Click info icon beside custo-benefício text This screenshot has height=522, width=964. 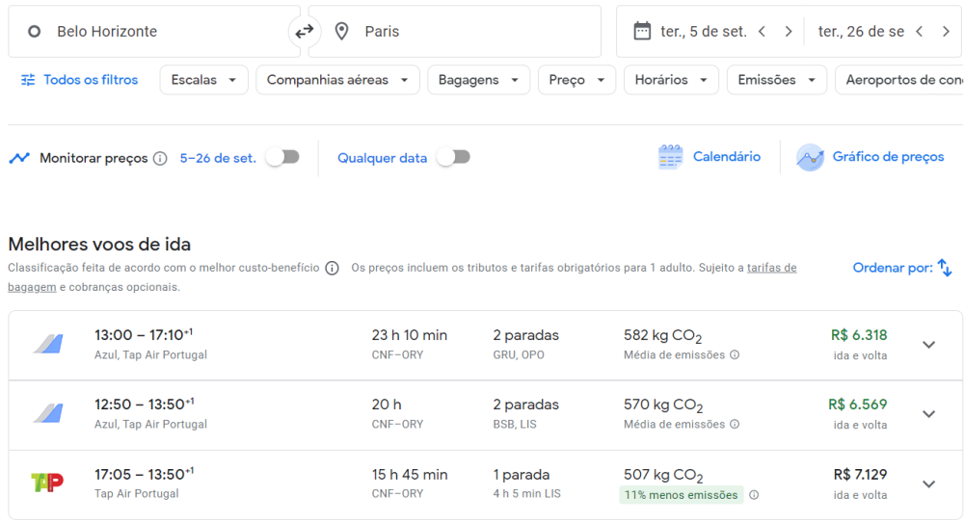point(332,268)
